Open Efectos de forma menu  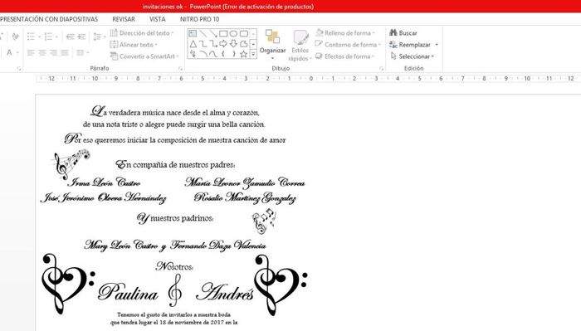click(x=344, y=56)
